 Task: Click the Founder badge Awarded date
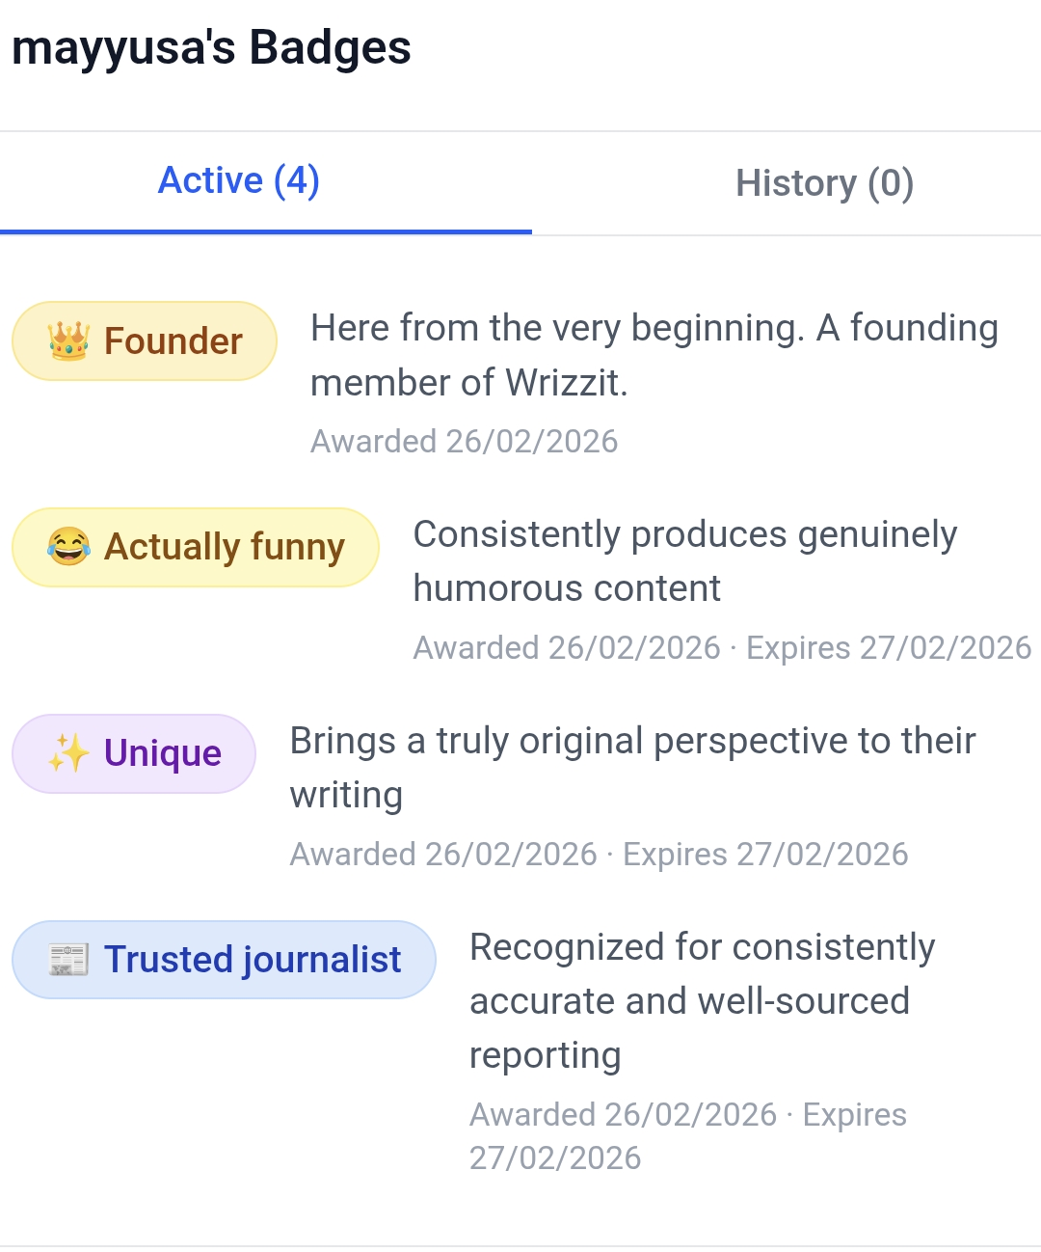464,442
